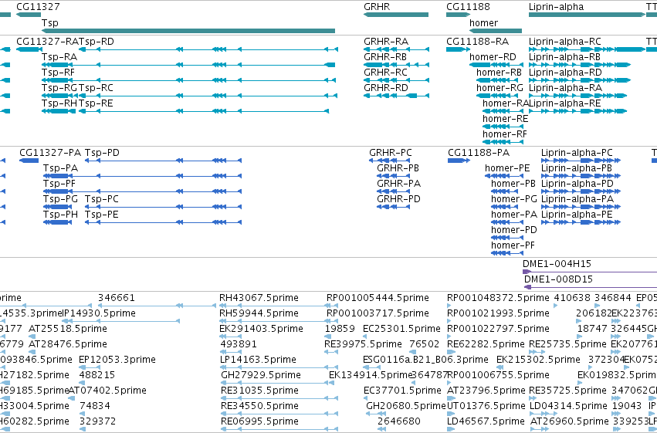Screen dimensions: 657x433
Task: Select the CG11188-PA protein feature
Action: 459,161
